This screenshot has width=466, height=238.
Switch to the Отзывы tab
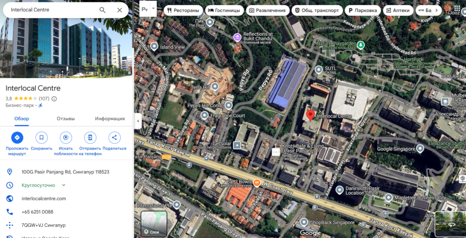[66, 119]
